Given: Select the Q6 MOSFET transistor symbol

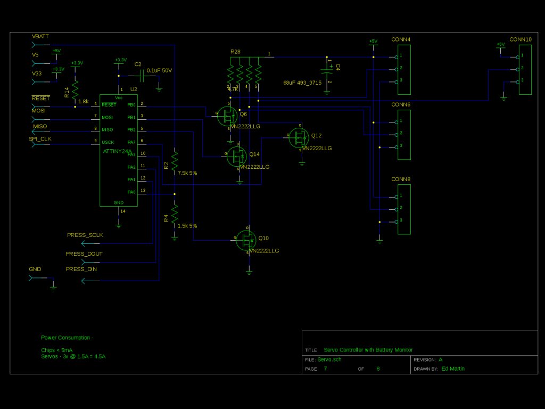Looking at the screenshot, I should click(x=227, y=116).
